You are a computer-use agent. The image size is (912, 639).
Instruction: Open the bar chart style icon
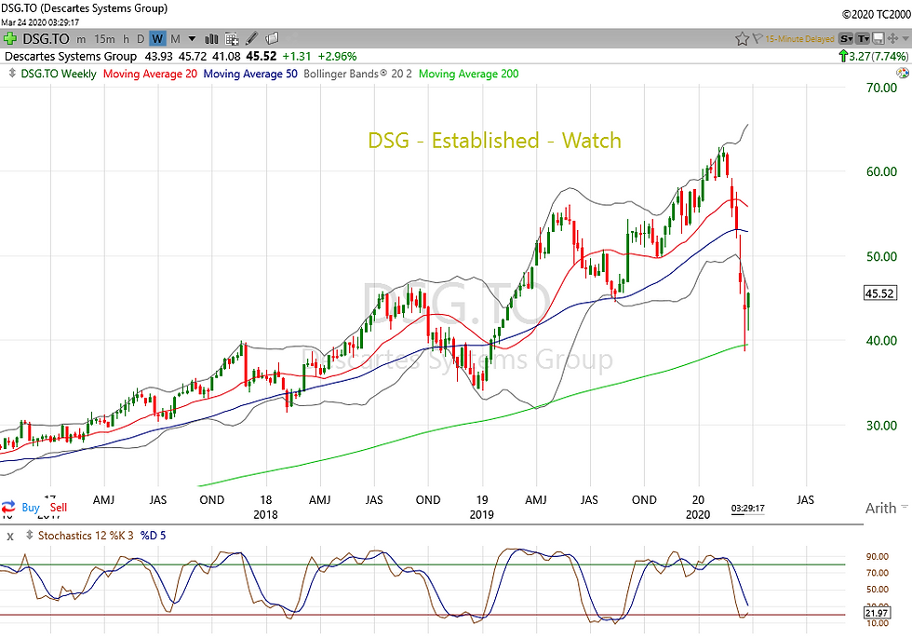(x=211, y=39)
